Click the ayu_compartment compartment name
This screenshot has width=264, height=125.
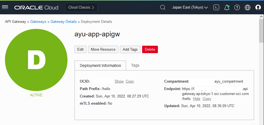pyautogui.click(x=229, y=81)
